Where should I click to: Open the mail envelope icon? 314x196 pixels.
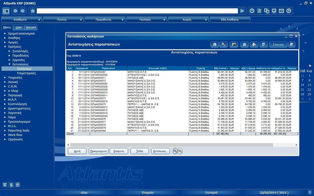point(281,11)
